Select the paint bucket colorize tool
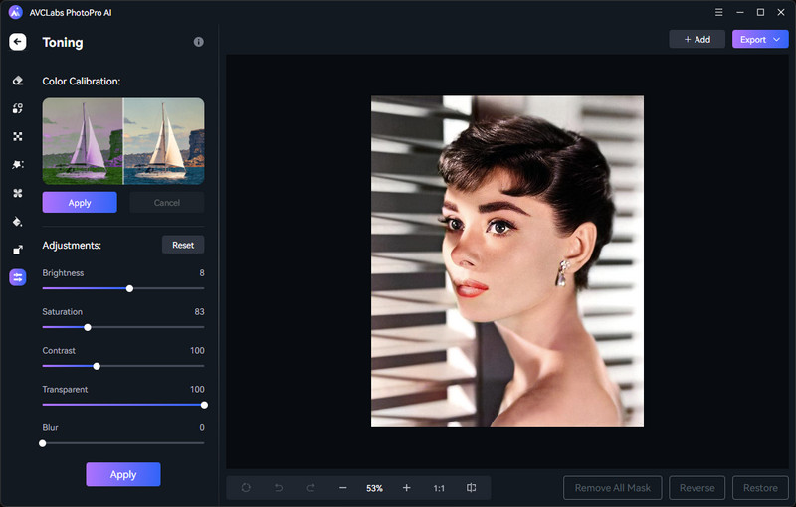The width and height of the screenshot is (796, 507). point(18,222)
